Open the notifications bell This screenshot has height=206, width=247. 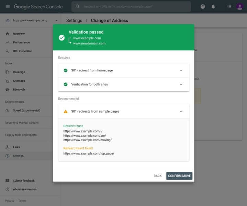point(213,7)
